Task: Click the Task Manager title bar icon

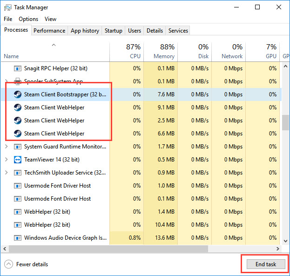Action: (8, 7)
